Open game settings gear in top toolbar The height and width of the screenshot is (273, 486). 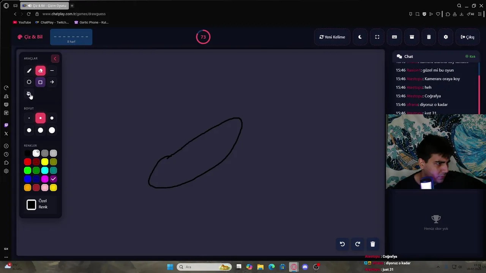click(x=446, y=37)
